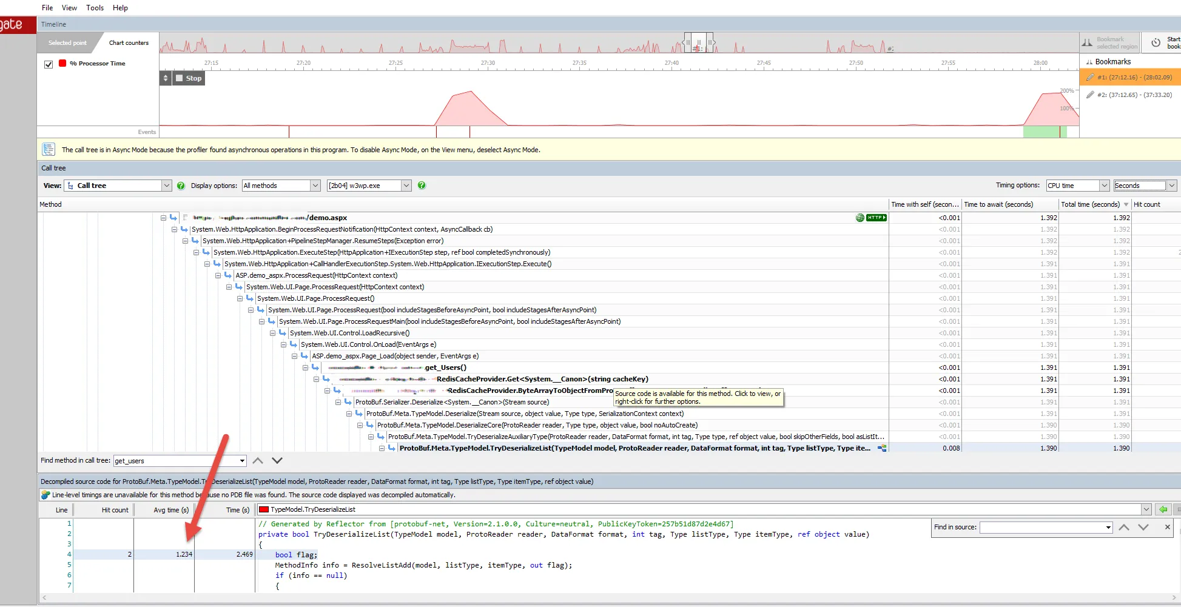Select the ProtoBuf.Meta.TypeModel.DeserializeCore row
This screenshot has width=1181, height=607.
464,425
